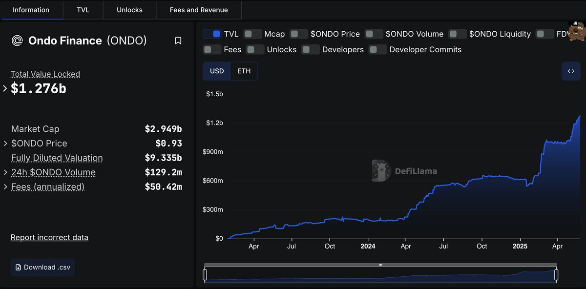Turn on the $ONDO Volume toggle
The image size is (586, 289).
(374, 34)
